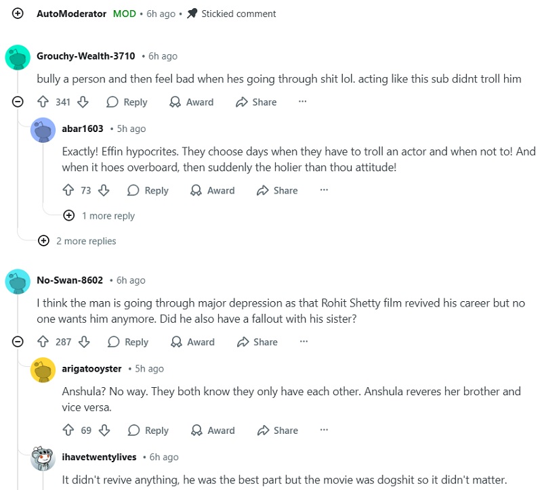
Task: Give an Award to No-Swan-8602's comment
Action: 192,342
